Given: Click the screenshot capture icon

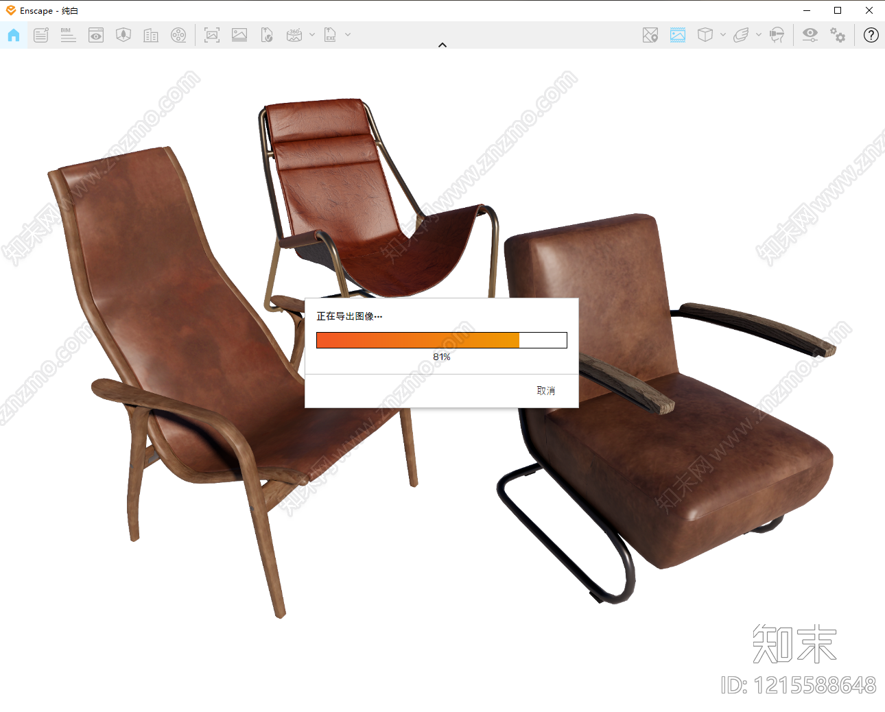Looking at the screenshot, I should 212,35.
